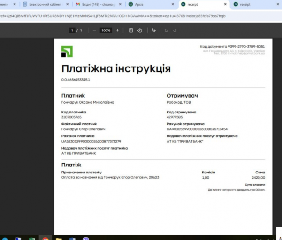Image resolution: width=282 pixels, height=240 pixels.
Task: Close the active receipt tab
Action: pyautogui.click(x=225, y=4)
